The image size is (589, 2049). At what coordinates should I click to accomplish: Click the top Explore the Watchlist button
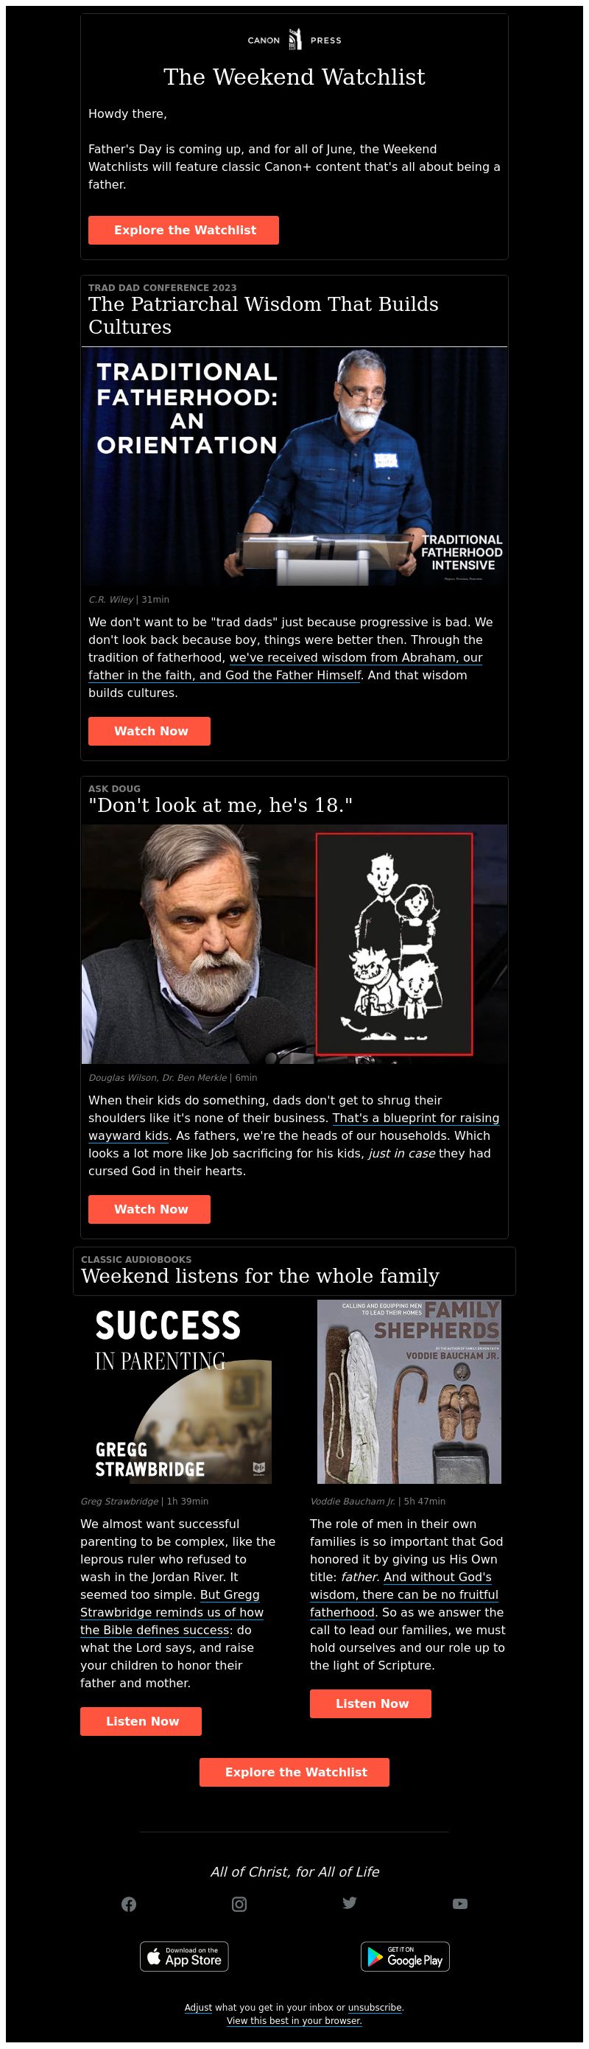(183, 230)
